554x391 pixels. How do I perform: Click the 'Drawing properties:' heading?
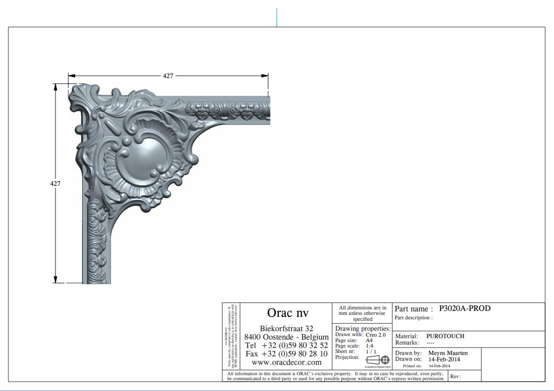(363, 328)
